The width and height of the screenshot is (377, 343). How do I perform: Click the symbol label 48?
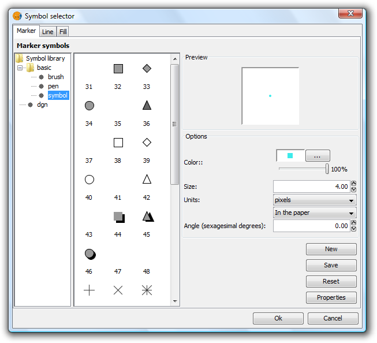[x=147, y=271]
